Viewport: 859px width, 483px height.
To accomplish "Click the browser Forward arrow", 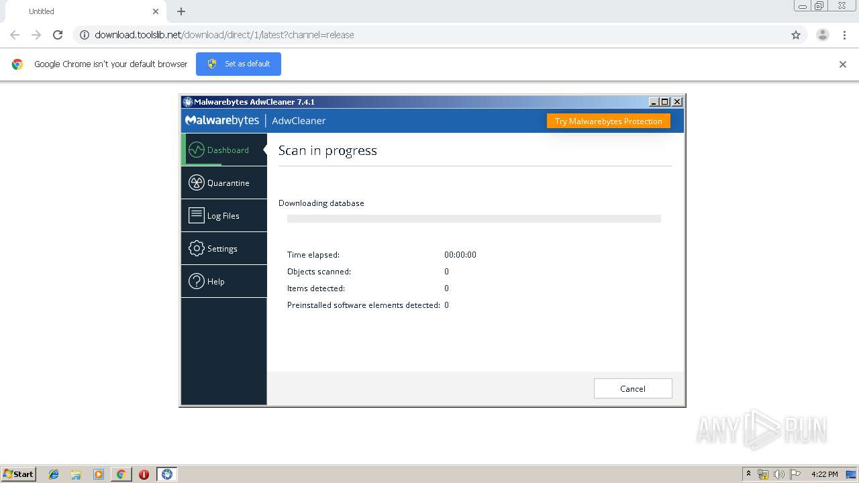I will coord(36,35).
